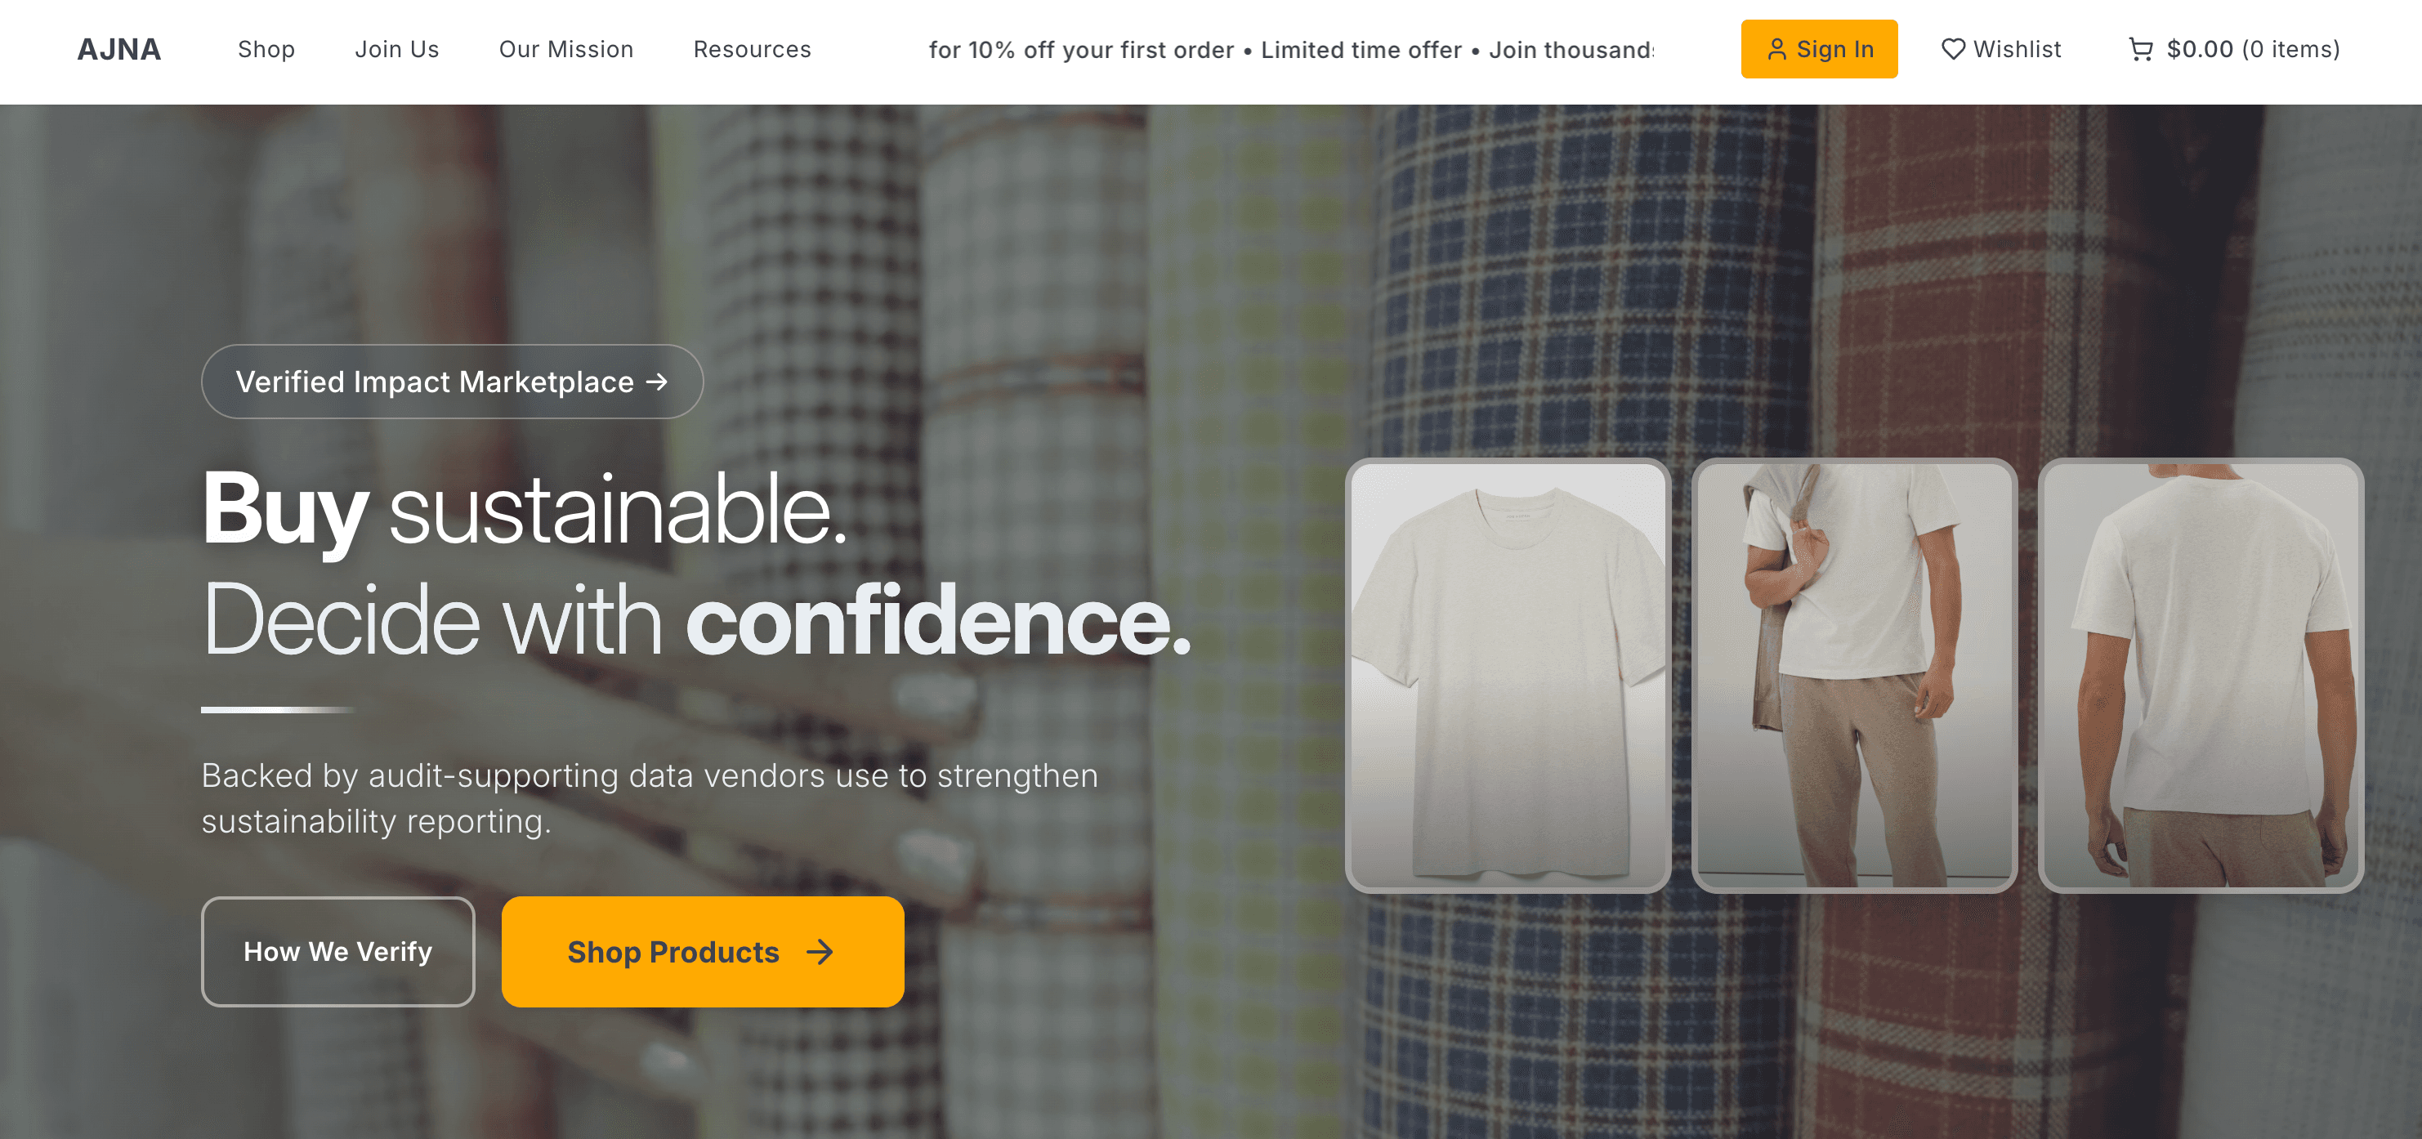
Task: Open the Shop menu
Action: [x=266, y=49]
